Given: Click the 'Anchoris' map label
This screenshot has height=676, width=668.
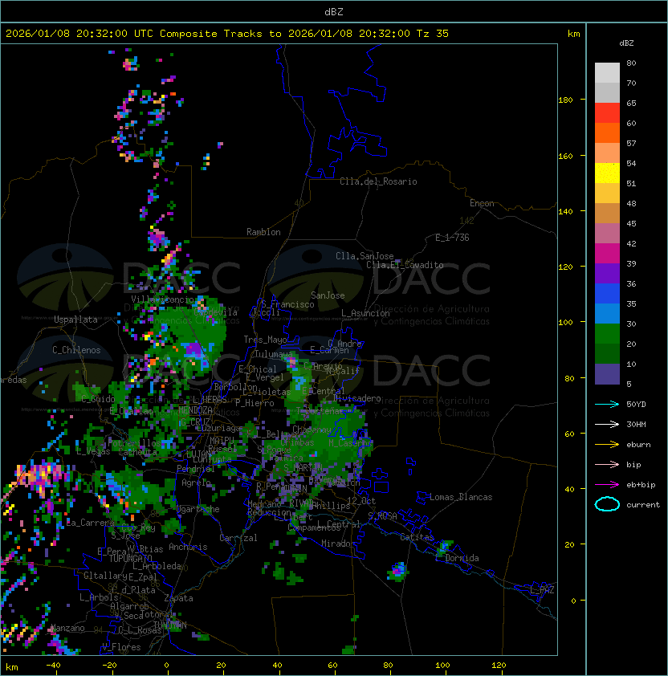Looking at the screenshot, I should point(188,547).
